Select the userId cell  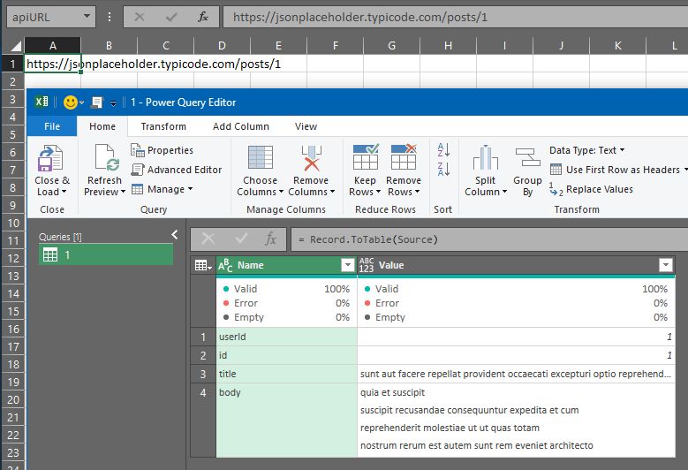(x=286, y=337)
